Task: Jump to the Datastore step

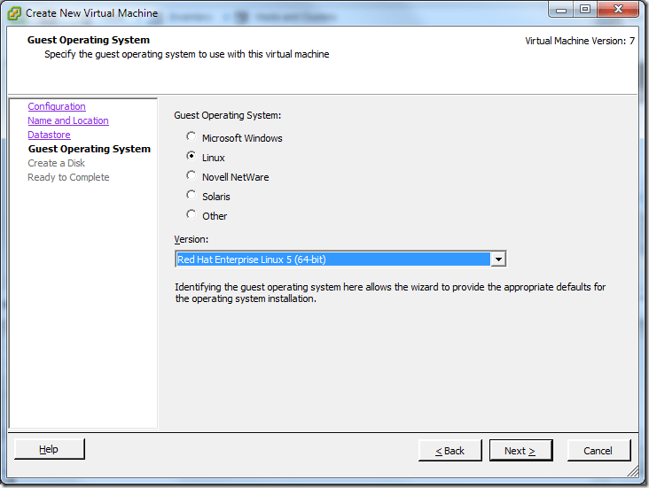Action: click(x=49, y=135)
